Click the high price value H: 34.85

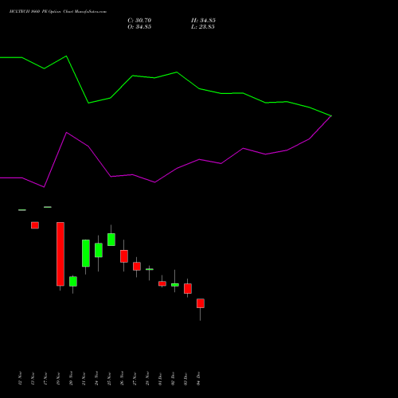(x=203, y=21)
